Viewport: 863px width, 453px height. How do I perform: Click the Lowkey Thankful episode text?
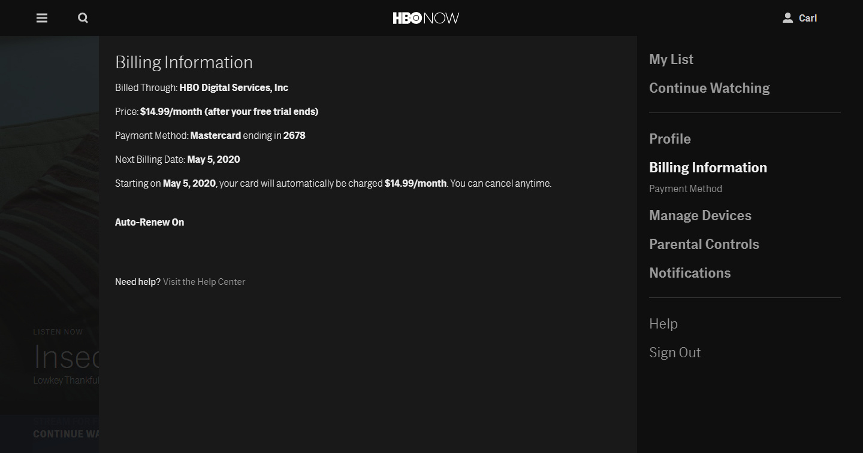click(66, 380)
